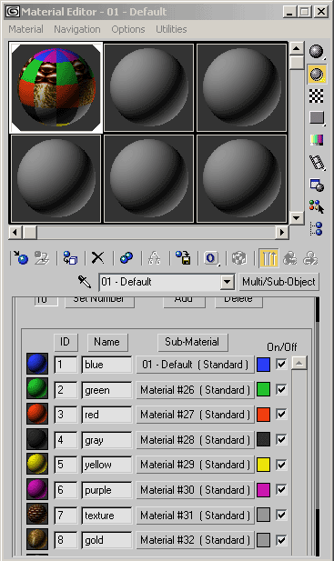The height and width of the screenshot is (561, 334).
Task: Toggle Show End Result icon
Action: [268, 258]
